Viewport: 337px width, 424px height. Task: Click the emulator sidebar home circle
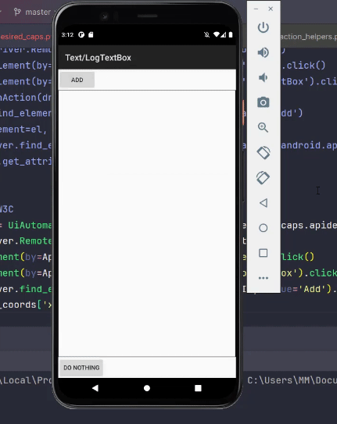pyautogui.click(x=263, y=228)
